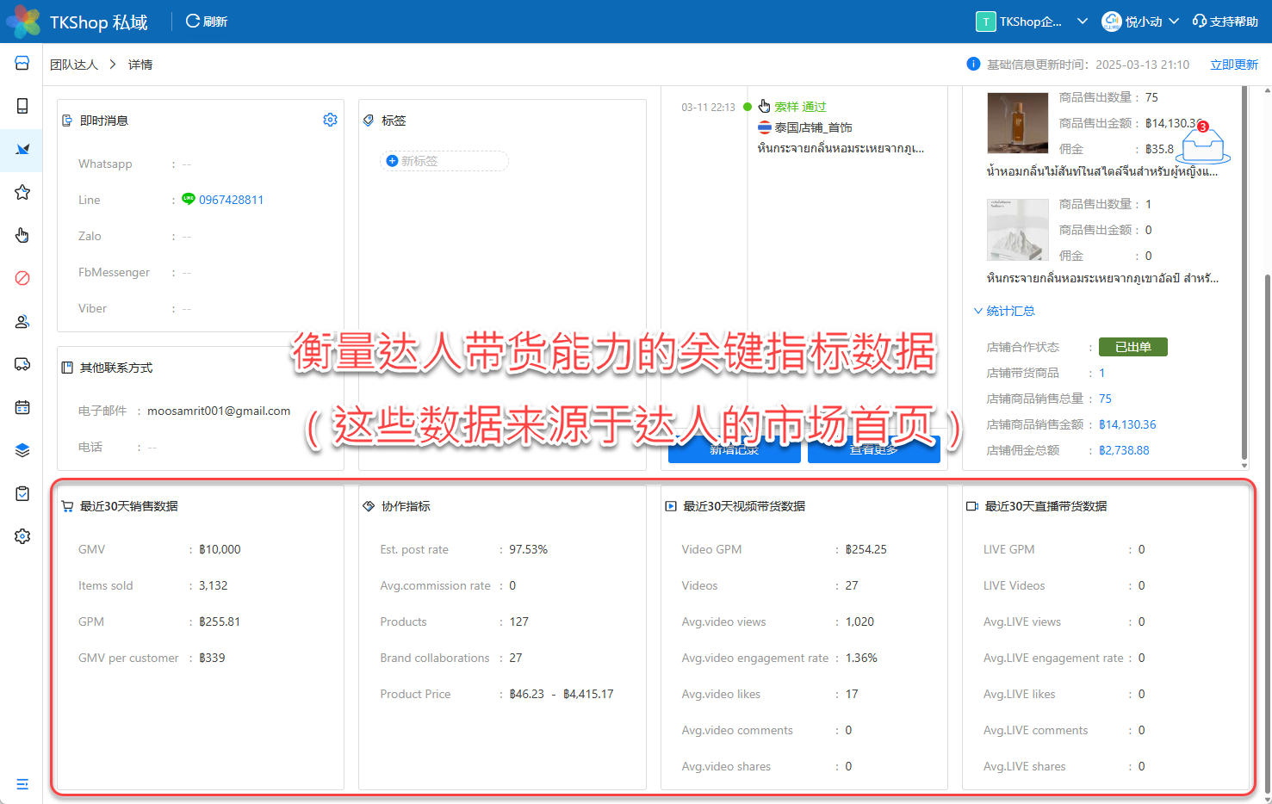This screenshot has width=1272, height=804.
Task: Expand the TKShop enterprise account dropdown
Action: pos(1032,22)
